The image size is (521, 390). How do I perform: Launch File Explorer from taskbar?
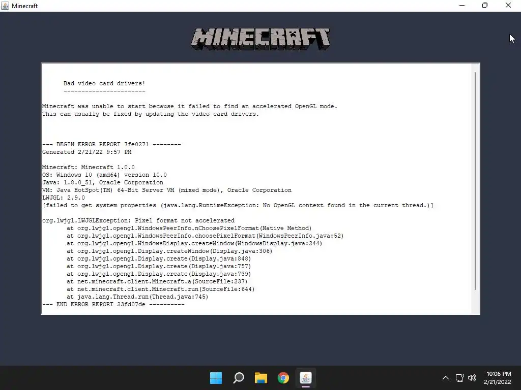click(261, 378)
